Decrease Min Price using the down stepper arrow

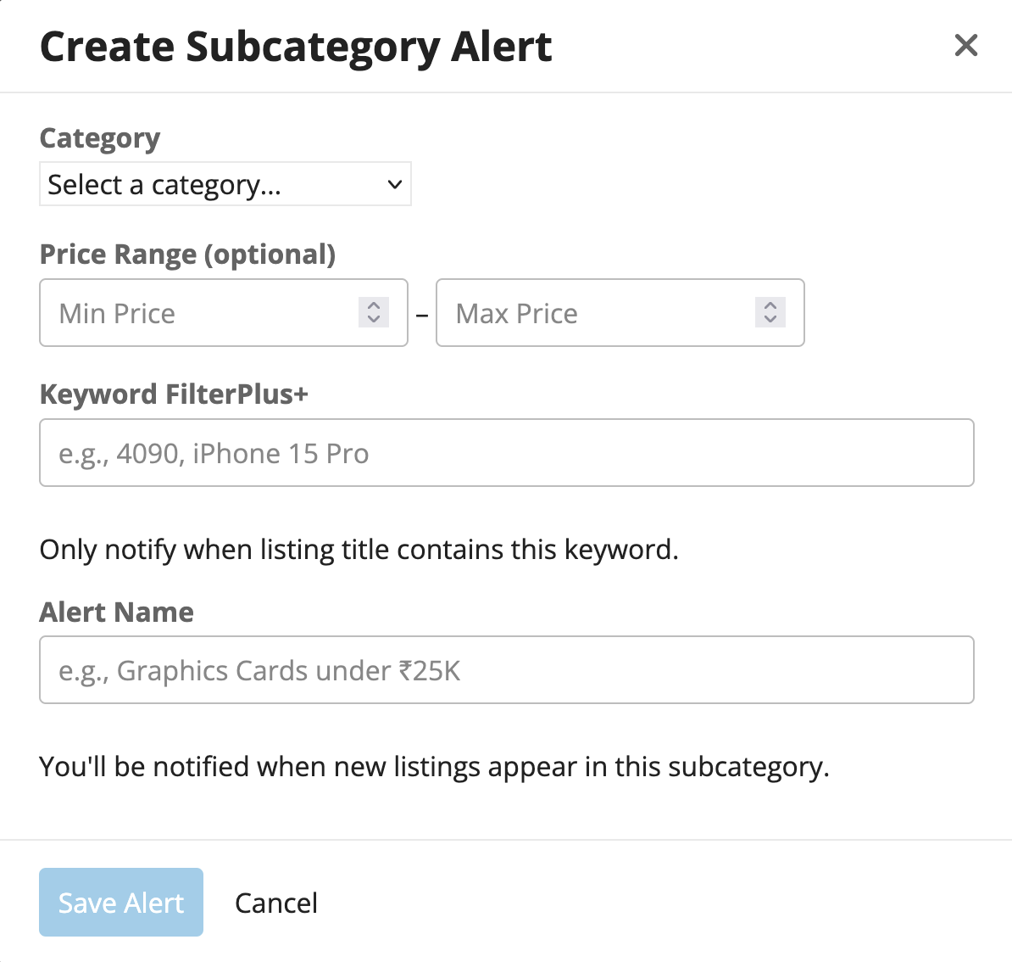tap(374, 320)
